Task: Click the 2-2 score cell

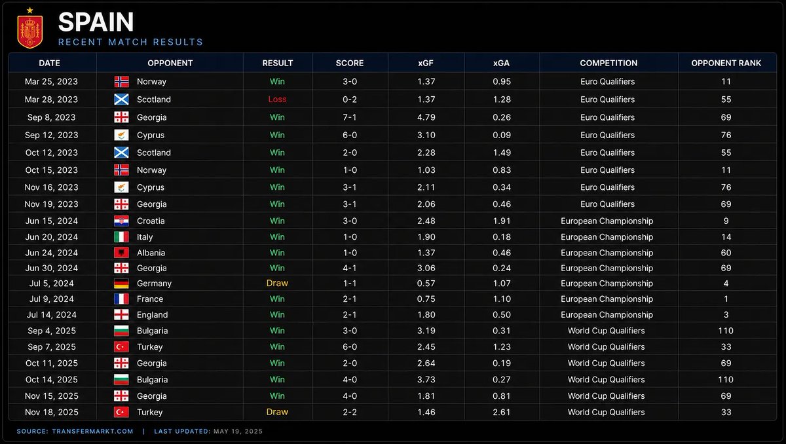Action: (x=350, y=413)
